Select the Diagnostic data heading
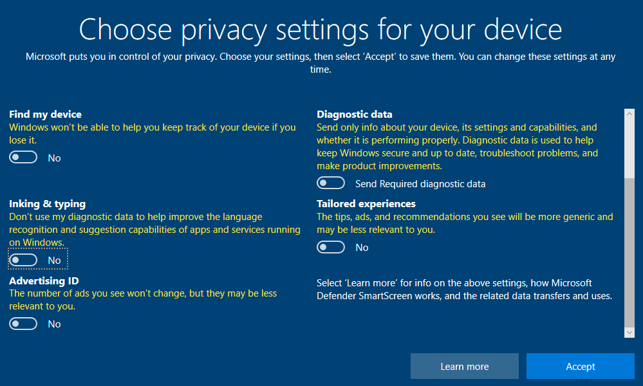The width and height of the screenshot is (643, 386). click(x=354, y=114)
